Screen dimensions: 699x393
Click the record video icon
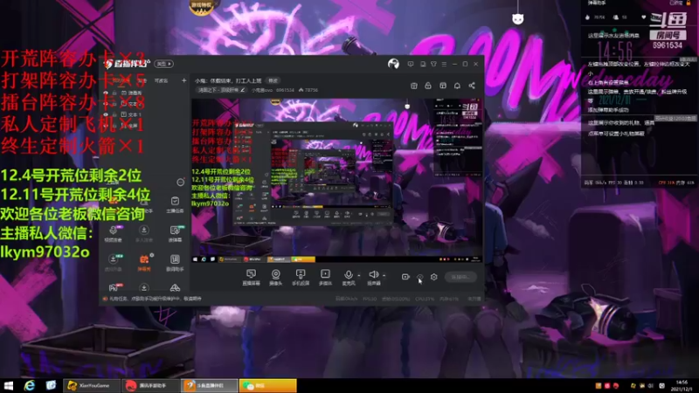click(x=405, y=277)
